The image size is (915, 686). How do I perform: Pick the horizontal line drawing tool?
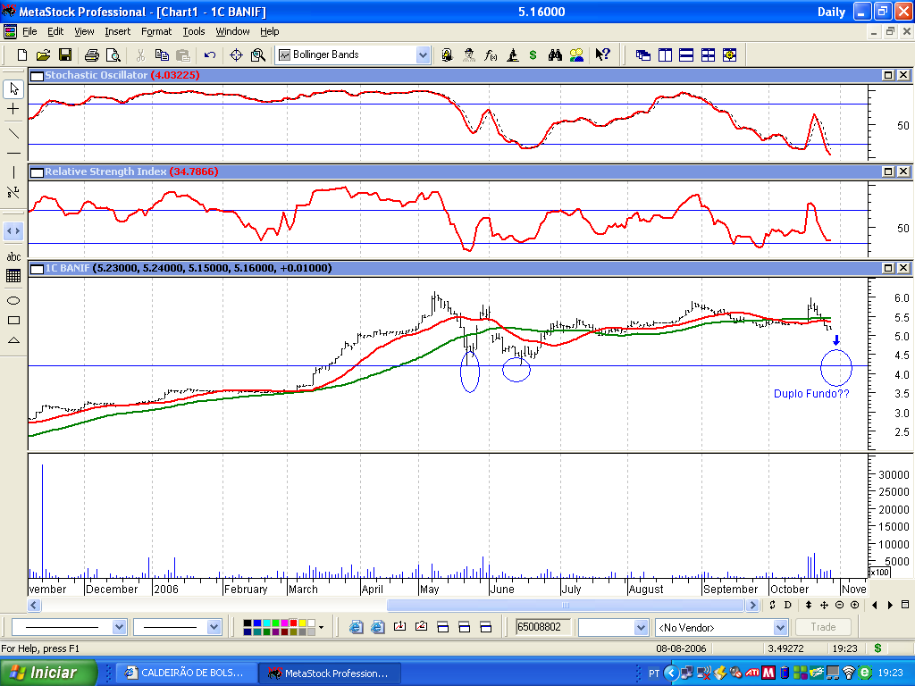(13, 154)
